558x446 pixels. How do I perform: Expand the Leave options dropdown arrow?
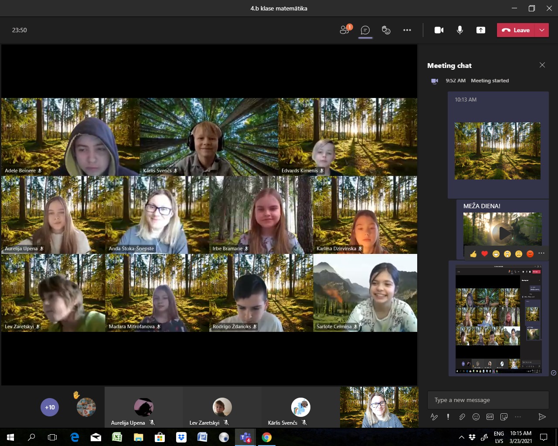[542, 30]
